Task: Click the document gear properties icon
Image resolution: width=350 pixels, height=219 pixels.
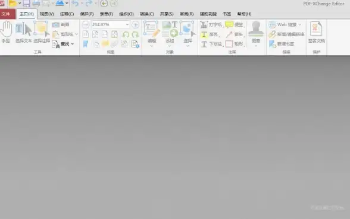Action: point(135,44)
